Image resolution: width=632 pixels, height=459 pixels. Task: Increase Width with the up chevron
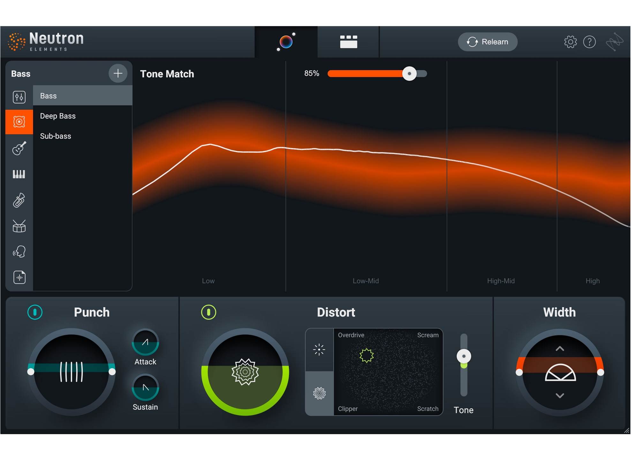pyautogui.click(x=560, y=349)
